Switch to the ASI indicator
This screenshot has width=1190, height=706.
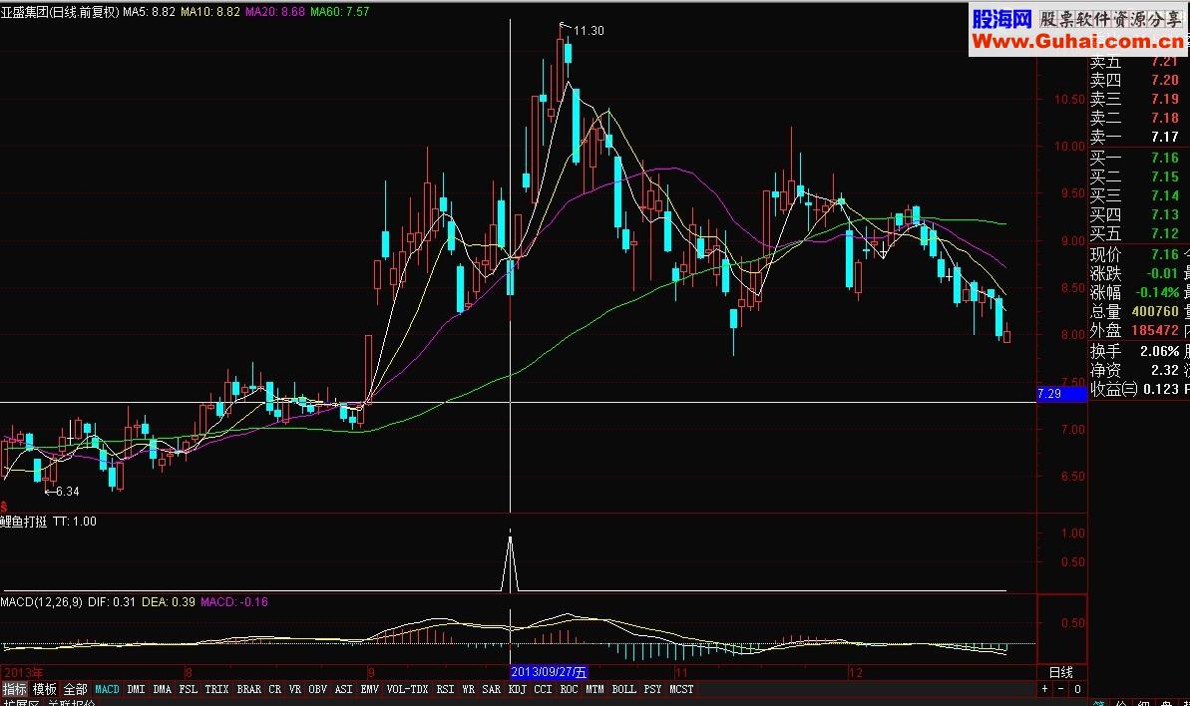[344, 689]
